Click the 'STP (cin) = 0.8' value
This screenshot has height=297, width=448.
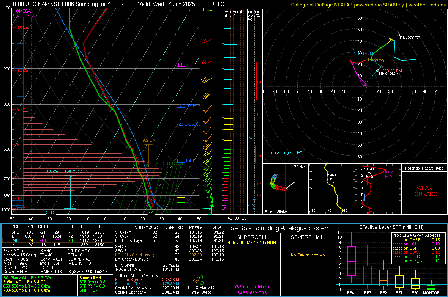[92, 282]
